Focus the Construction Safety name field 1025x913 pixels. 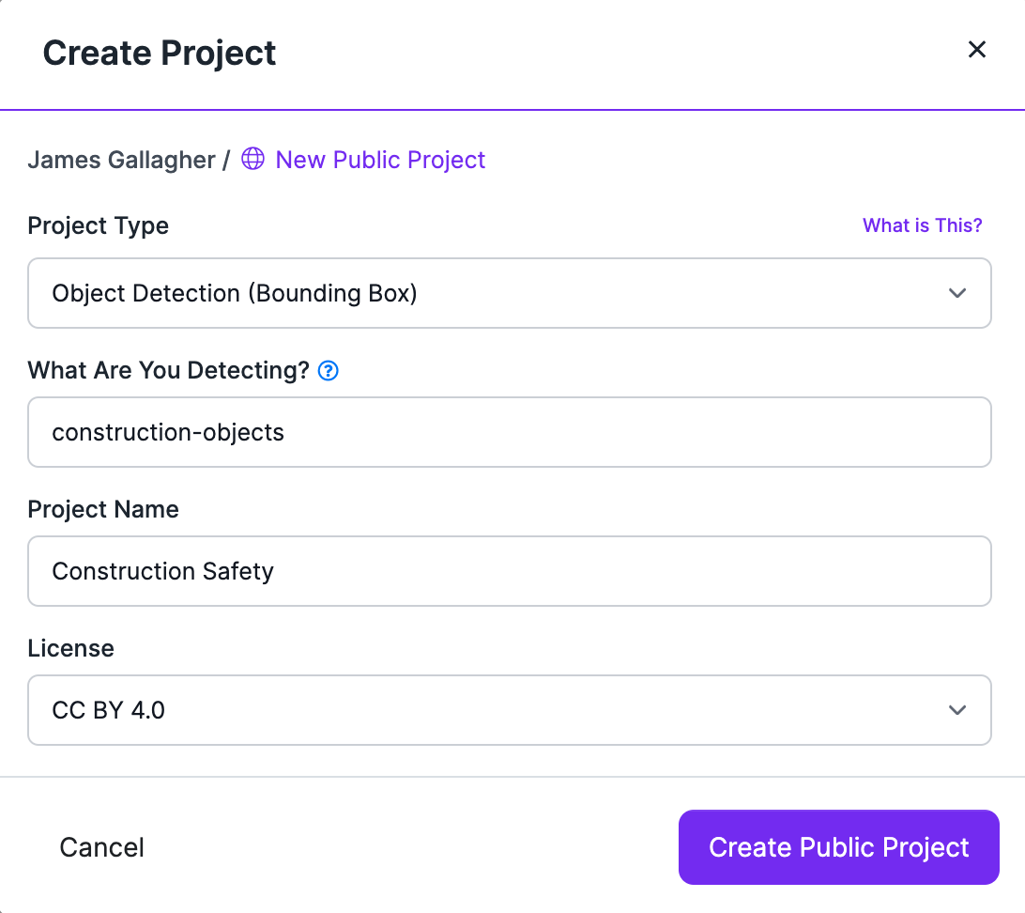tap(510, 571)
